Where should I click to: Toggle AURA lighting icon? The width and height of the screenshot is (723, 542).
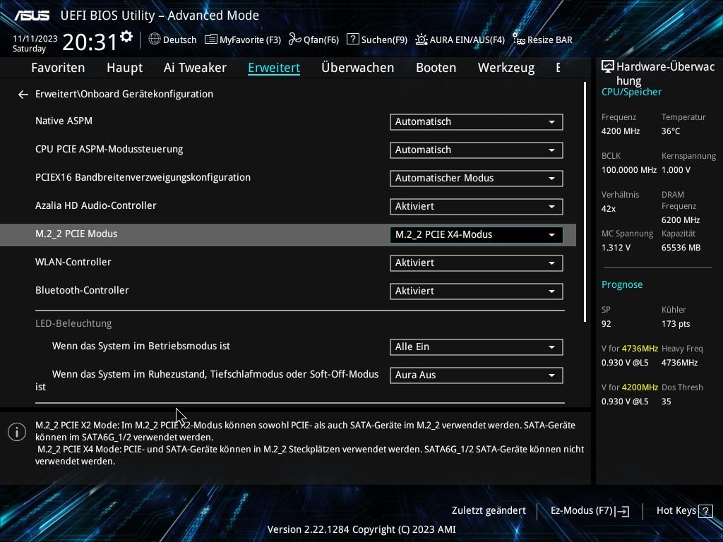point(422,40)
